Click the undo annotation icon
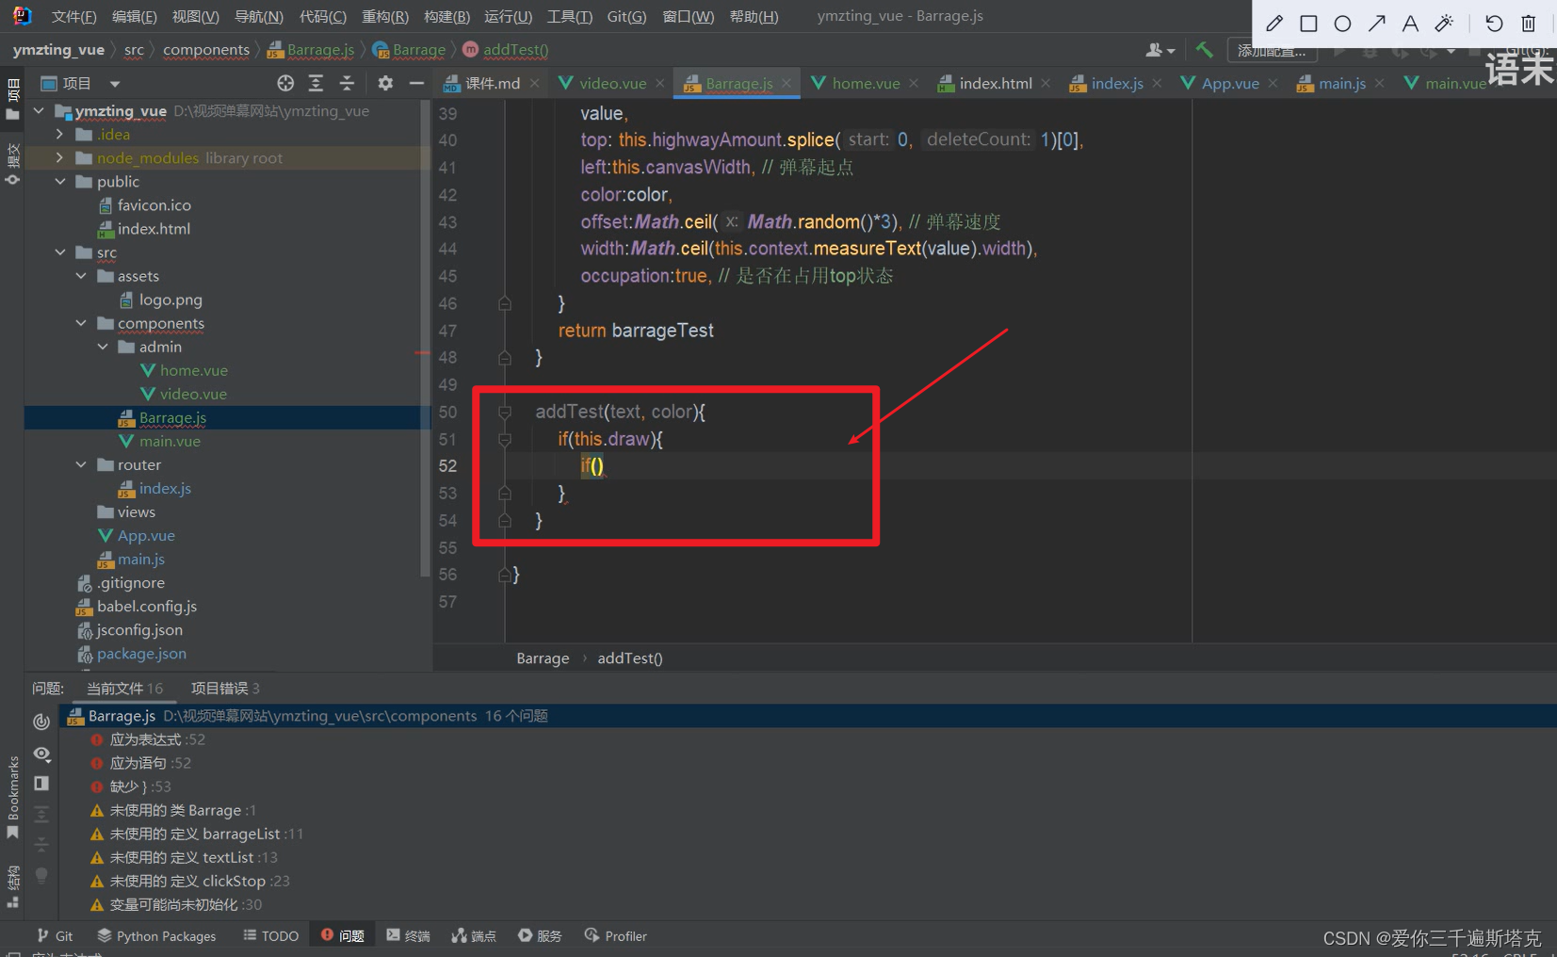The height and width of the screenshot is (957, 1557). pos(1494,24)
